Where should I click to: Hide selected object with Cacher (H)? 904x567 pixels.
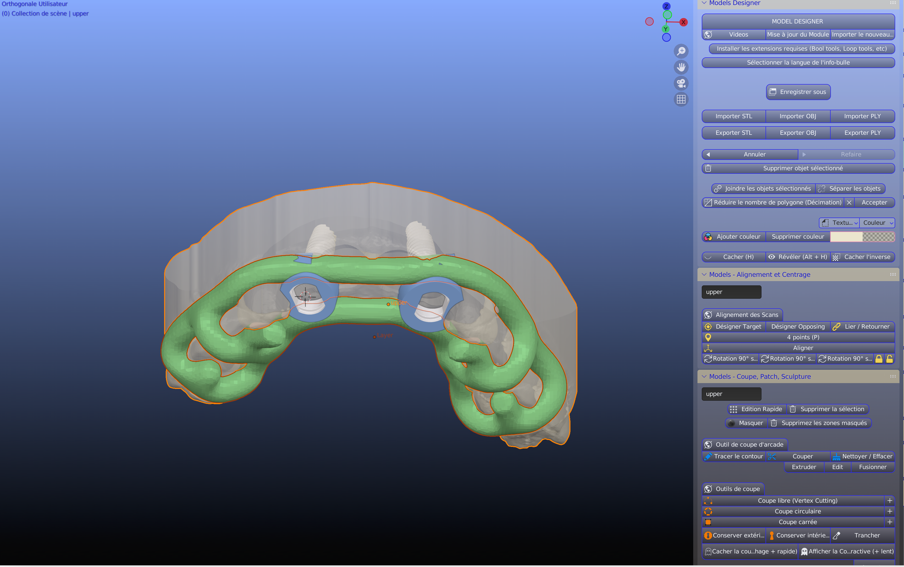[x=733, y=257]
